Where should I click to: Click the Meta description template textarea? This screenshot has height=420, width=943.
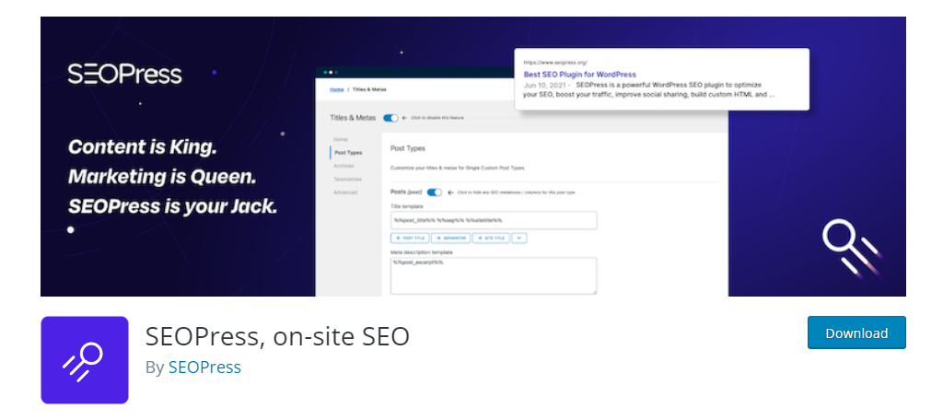pyautogui.click(x=494, y=276)
